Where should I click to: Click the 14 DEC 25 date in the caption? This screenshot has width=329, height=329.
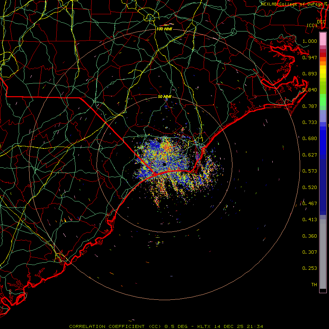[x=229, y=326]
